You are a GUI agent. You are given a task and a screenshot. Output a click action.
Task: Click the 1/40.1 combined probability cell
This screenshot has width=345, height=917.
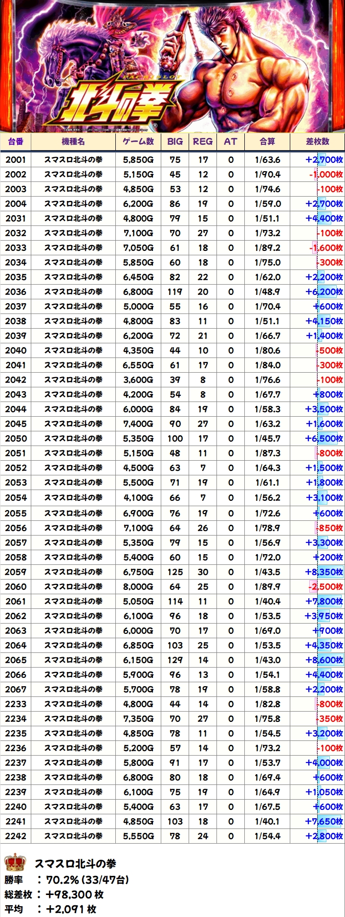pos(267,821)
